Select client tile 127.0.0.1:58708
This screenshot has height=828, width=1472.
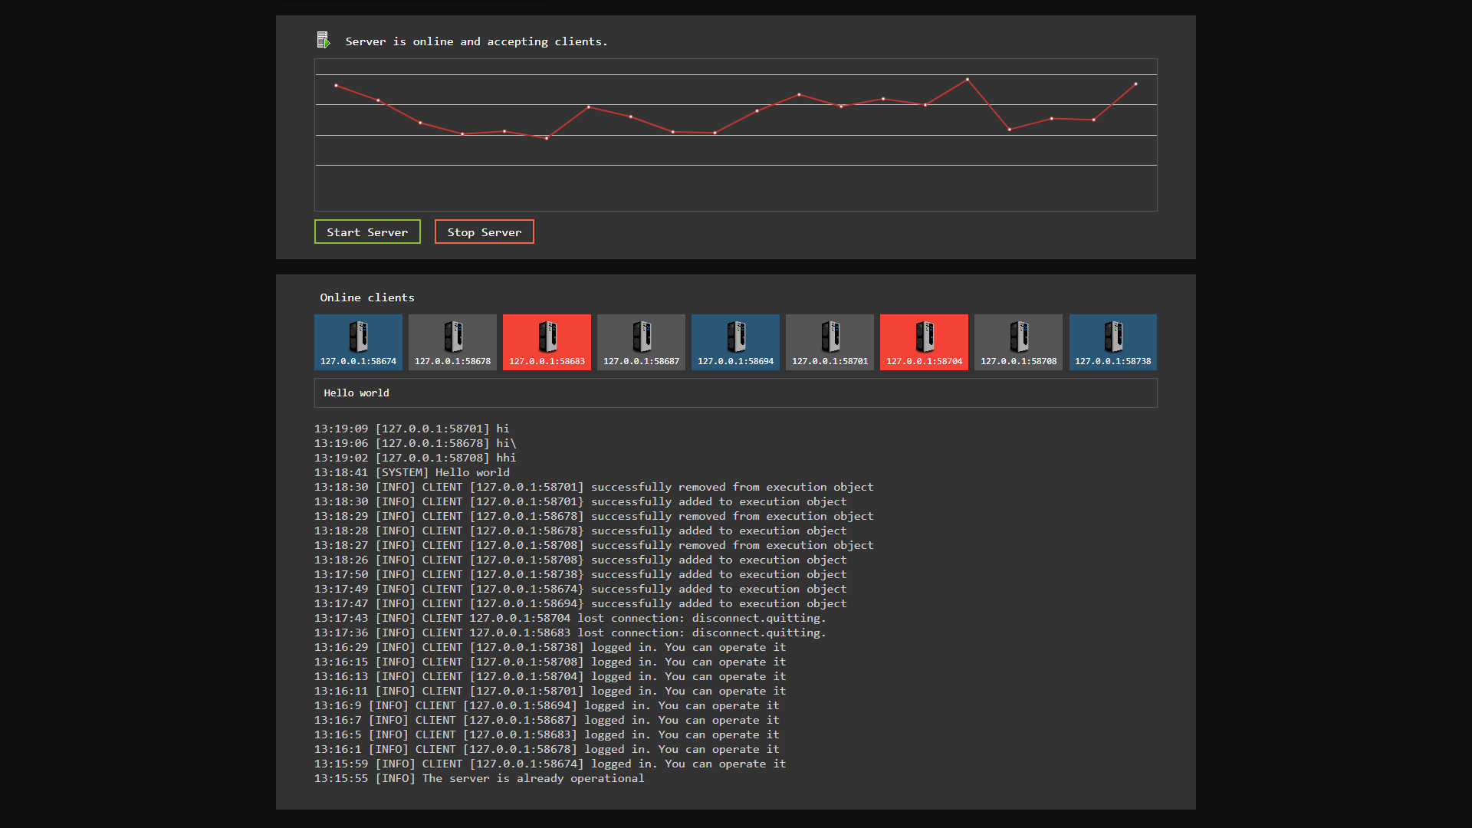pyautogui.click(x=1018, y=343)
